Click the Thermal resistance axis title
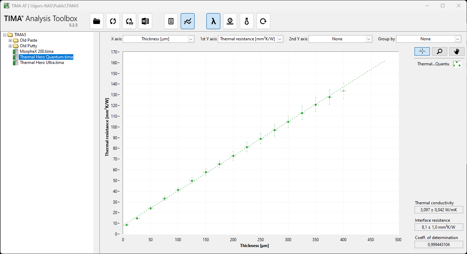 pyautogui.click(x=107, y=127)
